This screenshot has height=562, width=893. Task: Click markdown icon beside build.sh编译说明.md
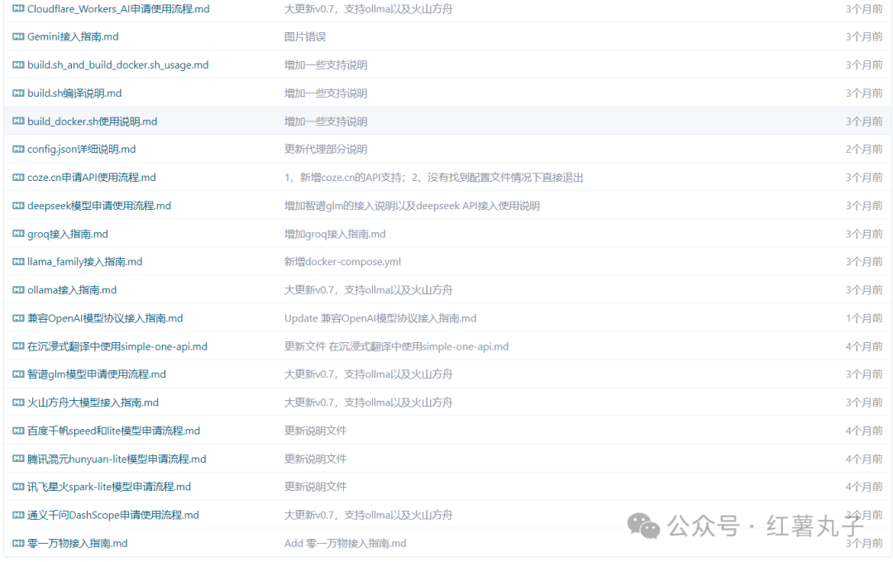18,93
